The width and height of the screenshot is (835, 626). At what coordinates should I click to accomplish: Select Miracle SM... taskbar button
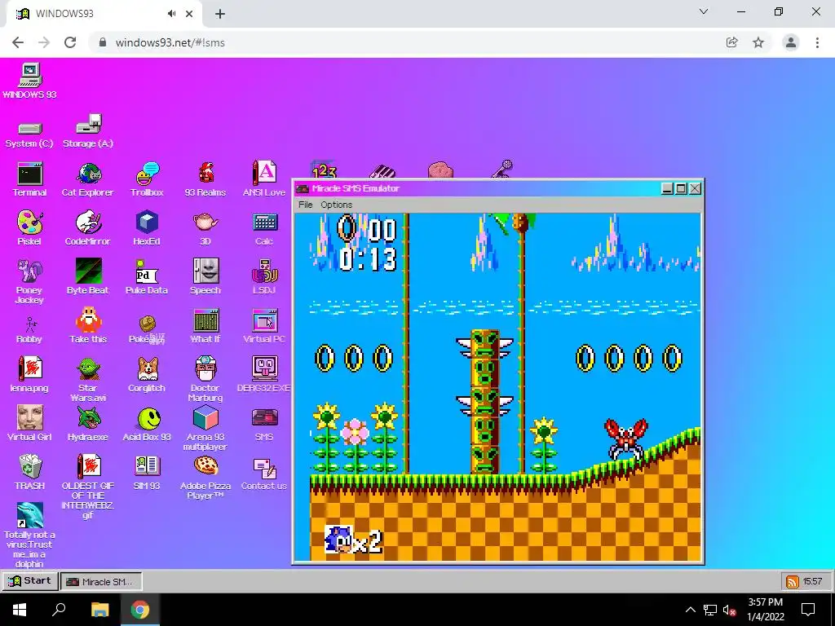(x=101, y=581)
